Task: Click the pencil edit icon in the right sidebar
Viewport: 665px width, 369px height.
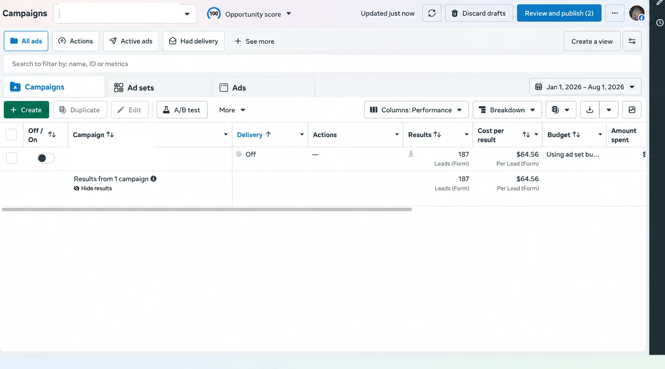Action: (659, 3)
